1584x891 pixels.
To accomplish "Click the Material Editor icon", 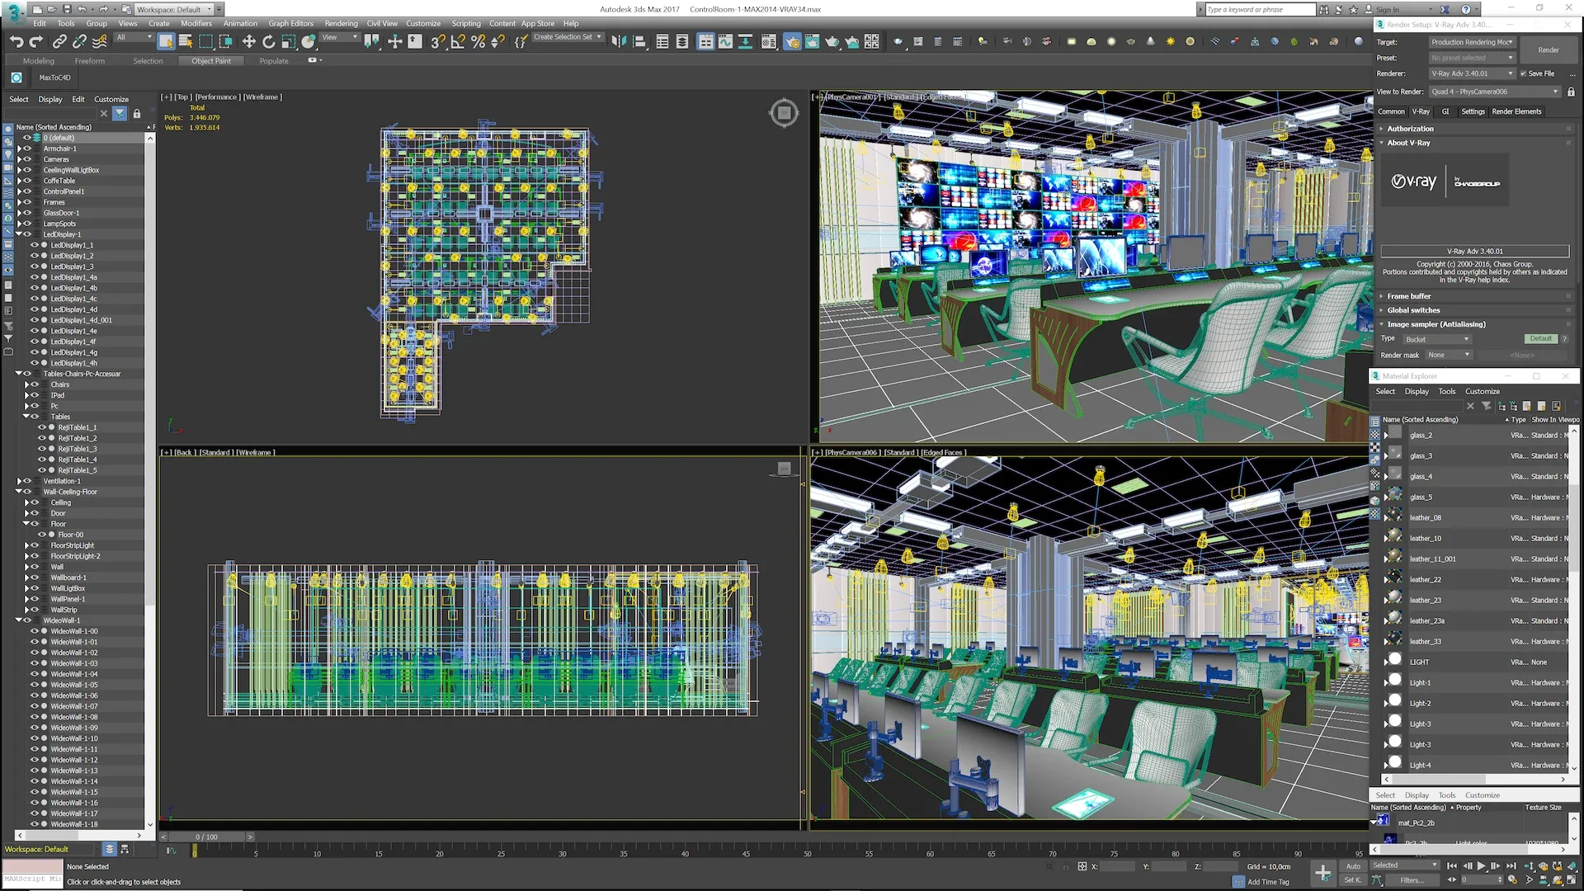I will pos(769,41).
